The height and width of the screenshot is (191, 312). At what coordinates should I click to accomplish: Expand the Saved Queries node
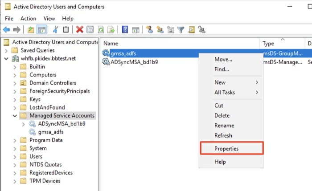point(6,50)
